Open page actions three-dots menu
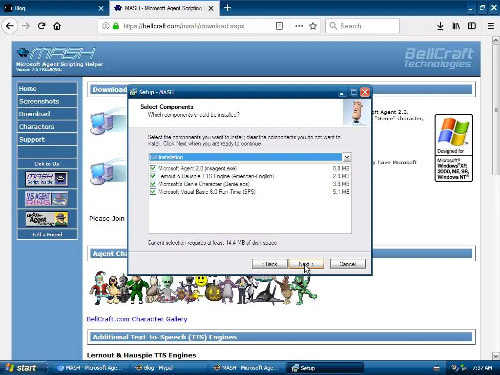Screen dimensions: 500x375 coord(299,26)
